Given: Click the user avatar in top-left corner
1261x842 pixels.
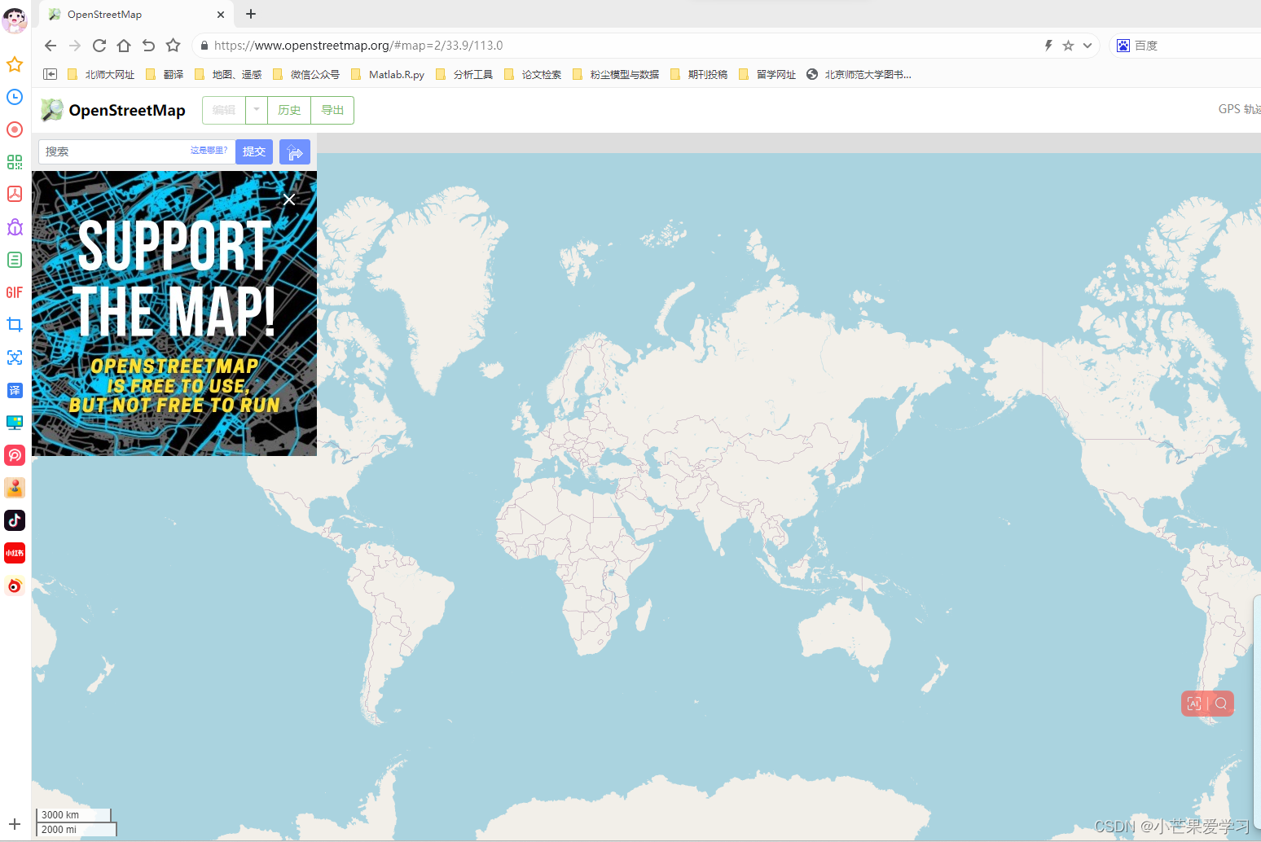Looking at the screenshot, I should (15, 20).
